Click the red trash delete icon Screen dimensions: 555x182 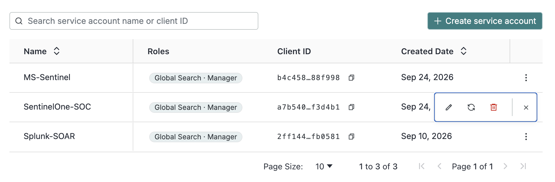click(494, 107)
